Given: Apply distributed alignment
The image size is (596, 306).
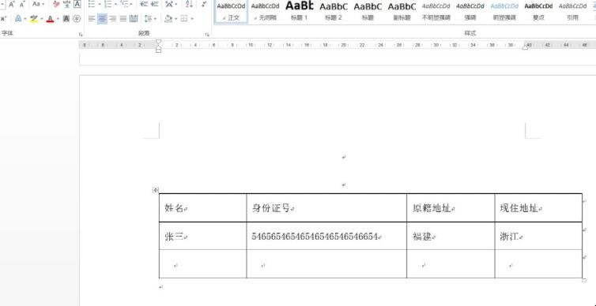Looking at the screenshot, I should point(134,19).
